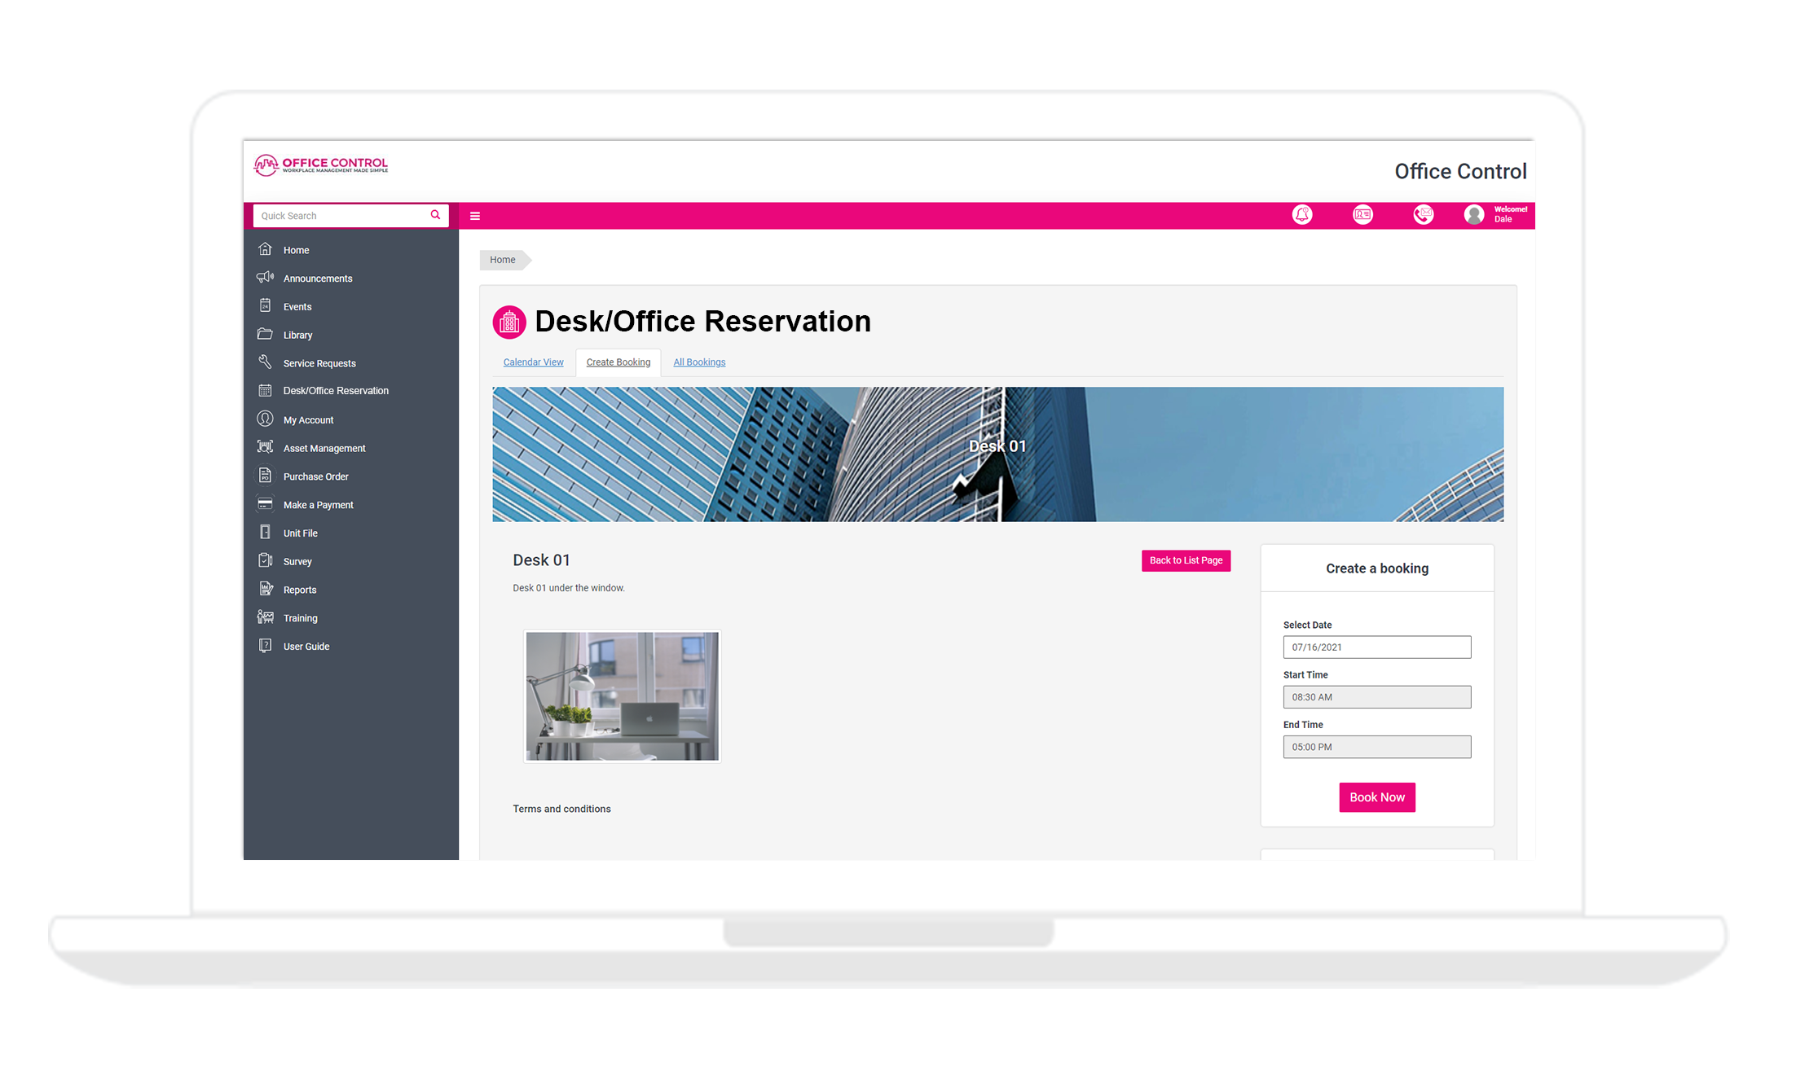Open the Start Time dropdown field
This screenshot has height=1084, width=1796.
point(1376,697)
